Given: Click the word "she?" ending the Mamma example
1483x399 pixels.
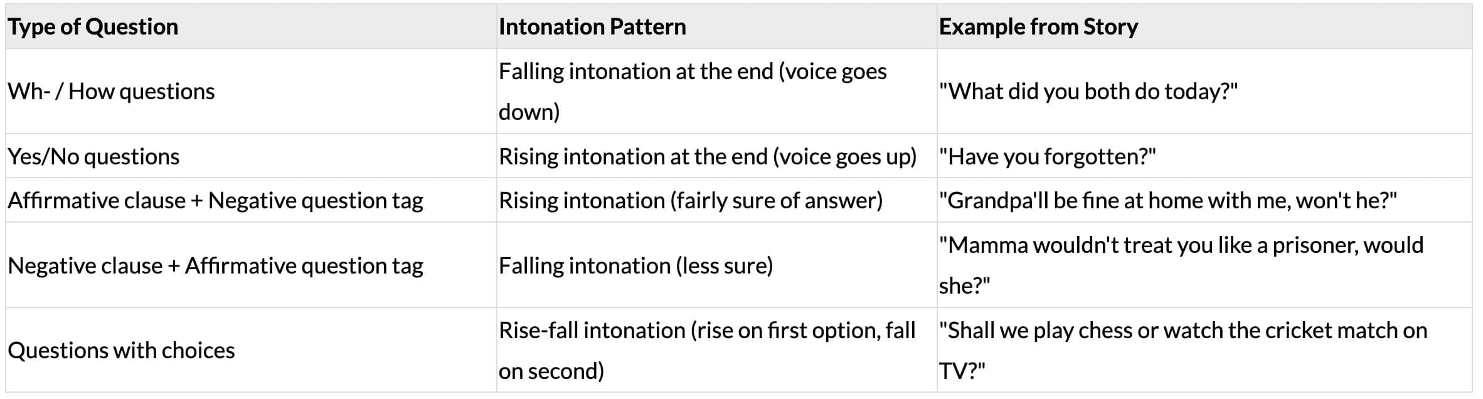Looking at the screenshot, I should [964, 286].
